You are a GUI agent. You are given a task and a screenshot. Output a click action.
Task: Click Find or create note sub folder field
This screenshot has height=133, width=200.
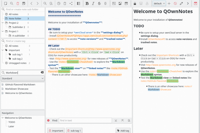pyautogui.click(x=23, y=9)
